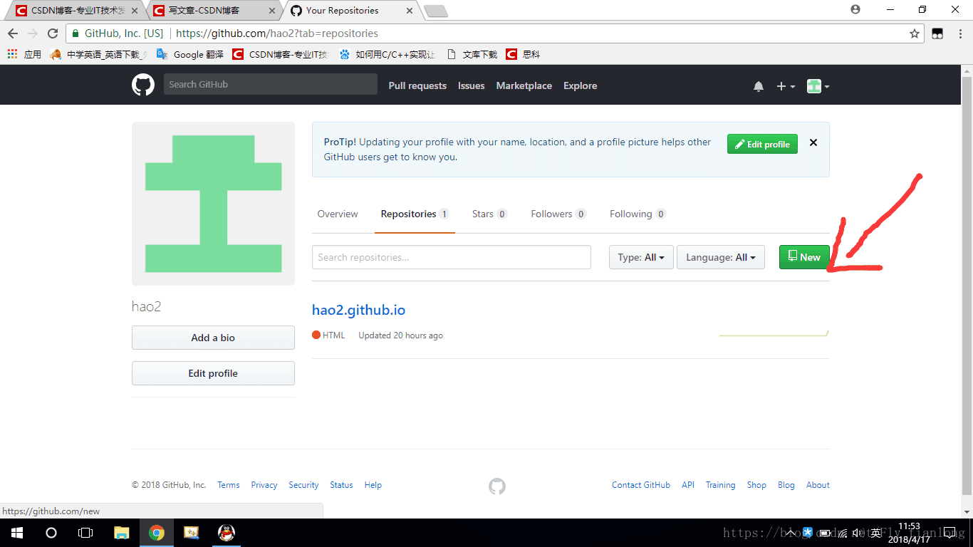Screen dimensions: 973x547
Task: Dismiss the ProTip banner
Action: pos(813,142)
